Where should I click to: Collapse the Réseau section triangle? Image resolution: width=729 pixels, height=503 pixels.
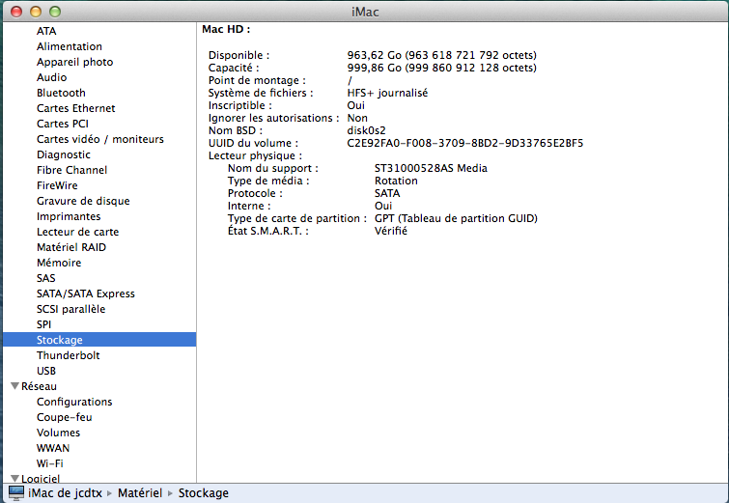click(x=14, y=386)
